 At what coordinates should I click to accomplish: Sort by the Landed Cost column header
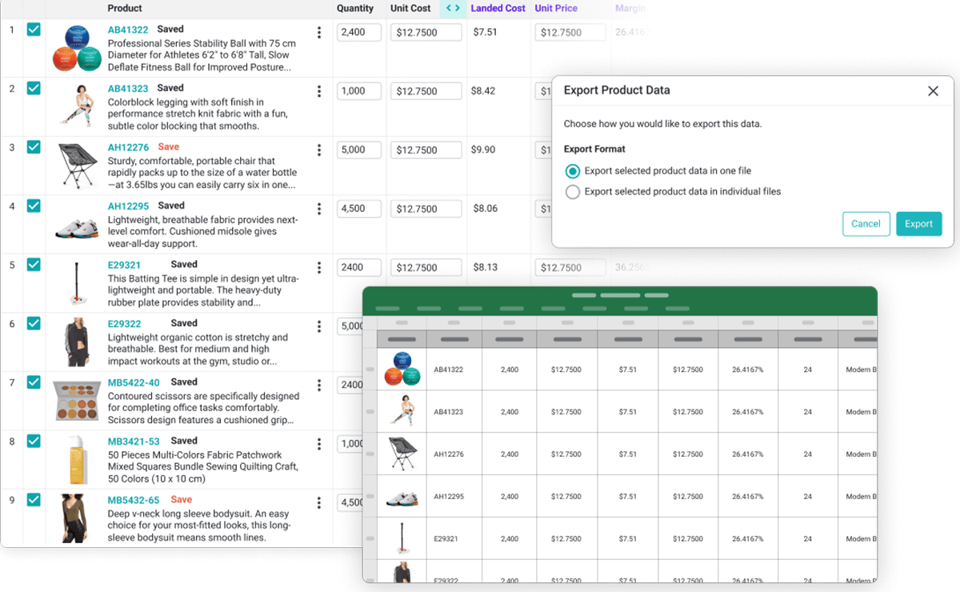pyautogui.click(x=498, y=8)
